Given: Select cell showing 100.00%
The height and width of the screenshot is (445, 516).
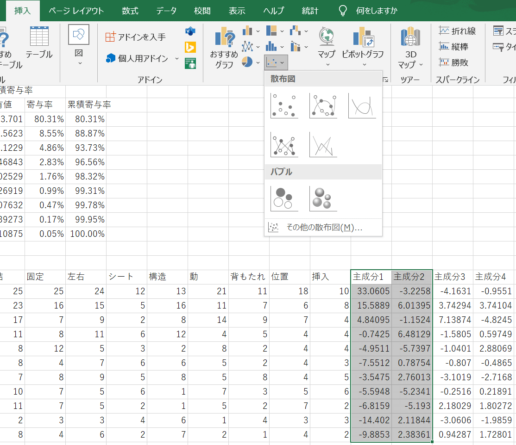Looking at the screenshot, I should click(86, 234).
